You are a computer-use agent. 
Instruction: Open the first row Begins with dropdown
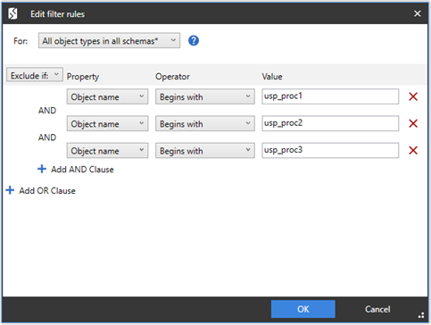click(205, 96)
